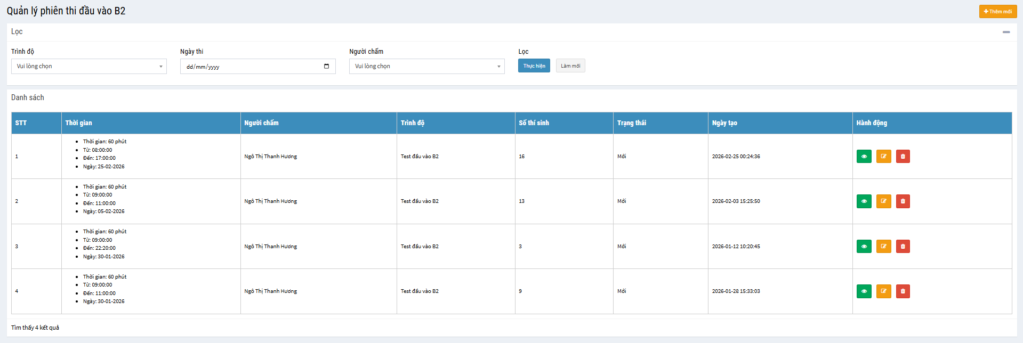Delete exam session in row 4
Viewport: 1023px width, 343px height.
click(903, 291)
